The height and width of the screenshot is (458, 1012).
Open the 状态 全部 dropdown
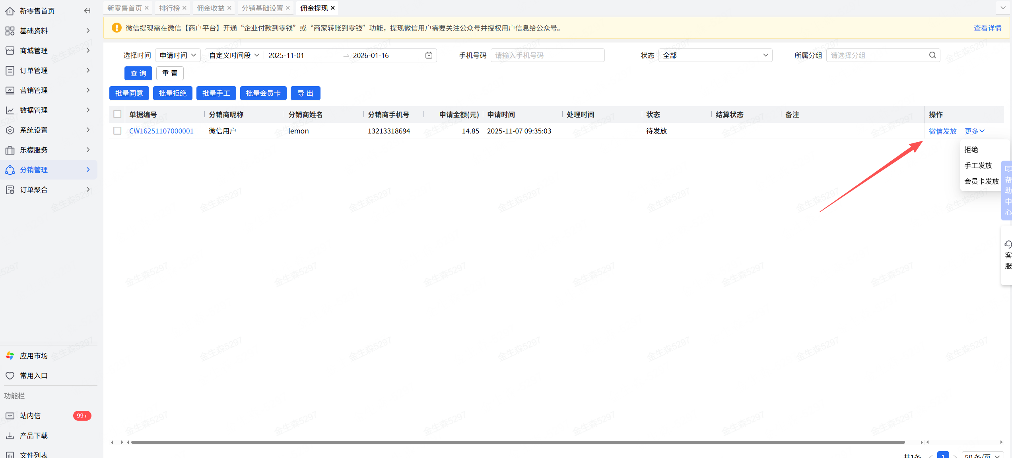pos(715,55)
